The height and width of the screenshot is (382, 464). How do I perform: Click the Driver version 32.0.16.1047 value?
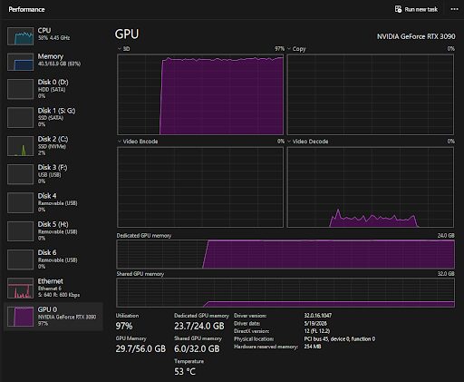318,316
